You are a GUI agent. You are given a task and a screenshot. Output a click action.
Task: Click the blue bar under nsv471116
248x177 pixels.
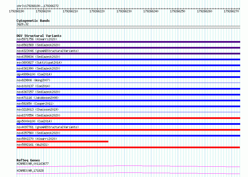point(128,101)
